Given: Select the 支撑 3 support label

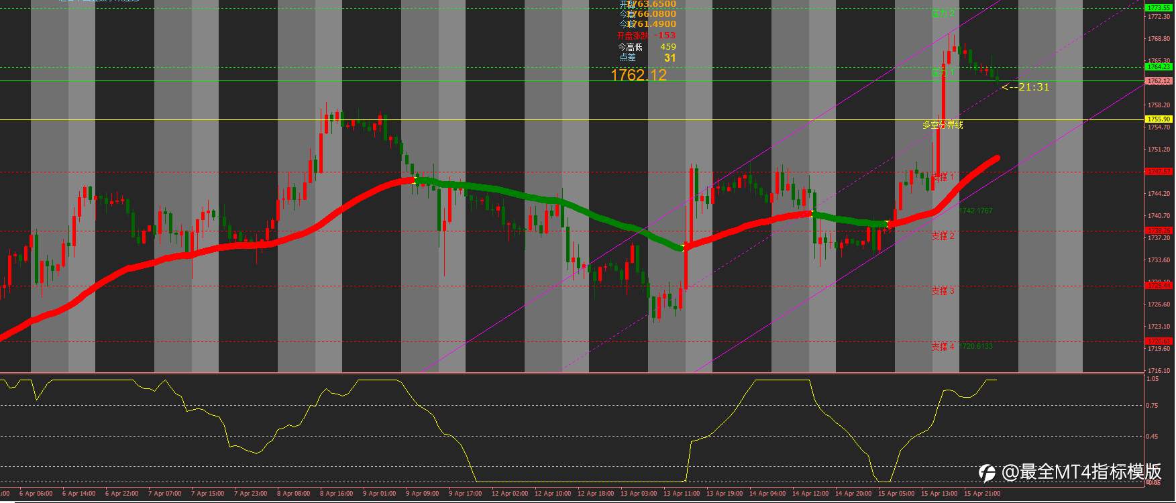Looking at the screenshot, I should click(943, 291).
